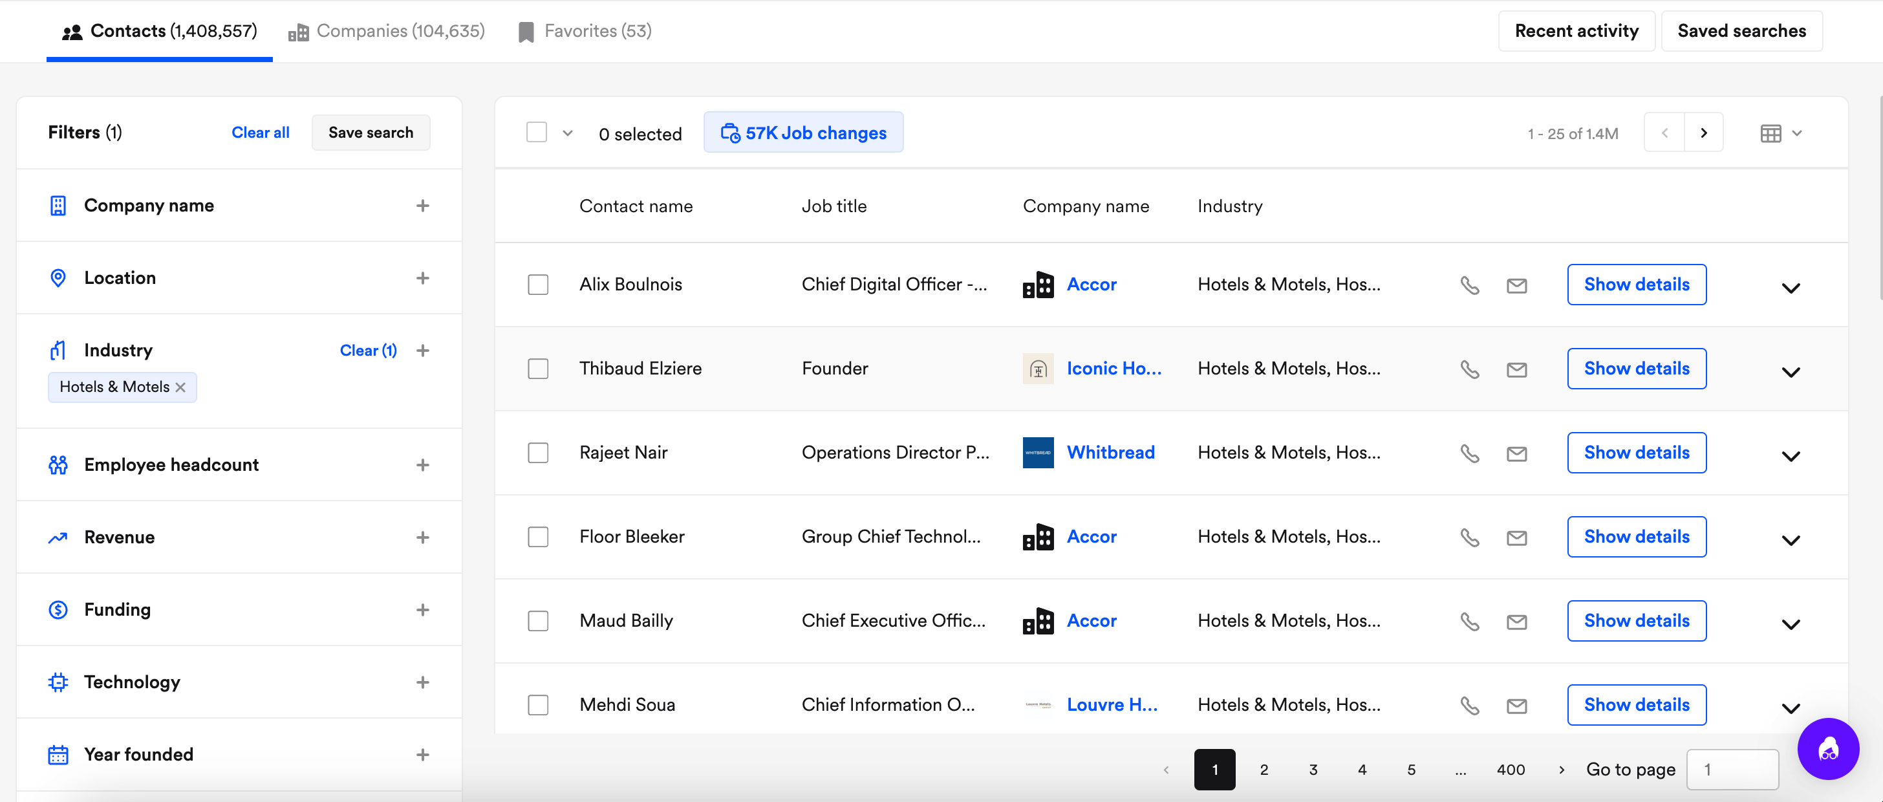Check the select-all checkbox above the table
1883x802 pixels.
click(537, 131)
